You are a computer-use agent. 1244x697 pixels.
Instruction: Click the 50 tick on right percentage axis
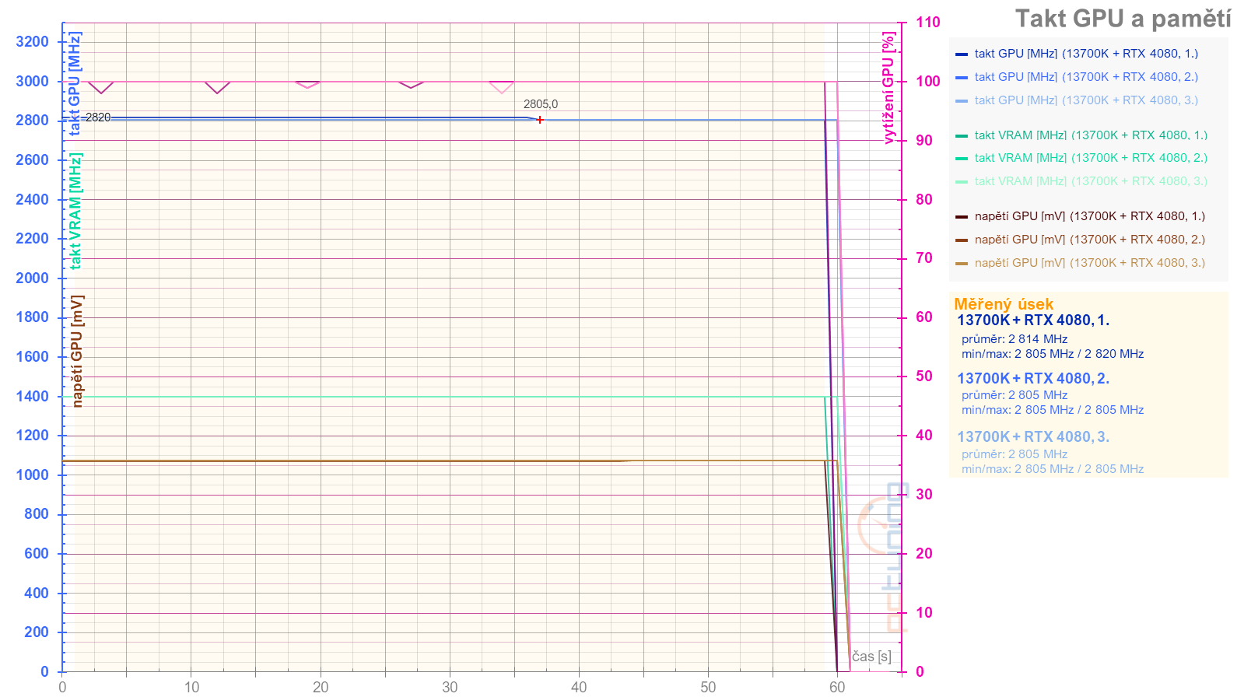coord(923,377)
